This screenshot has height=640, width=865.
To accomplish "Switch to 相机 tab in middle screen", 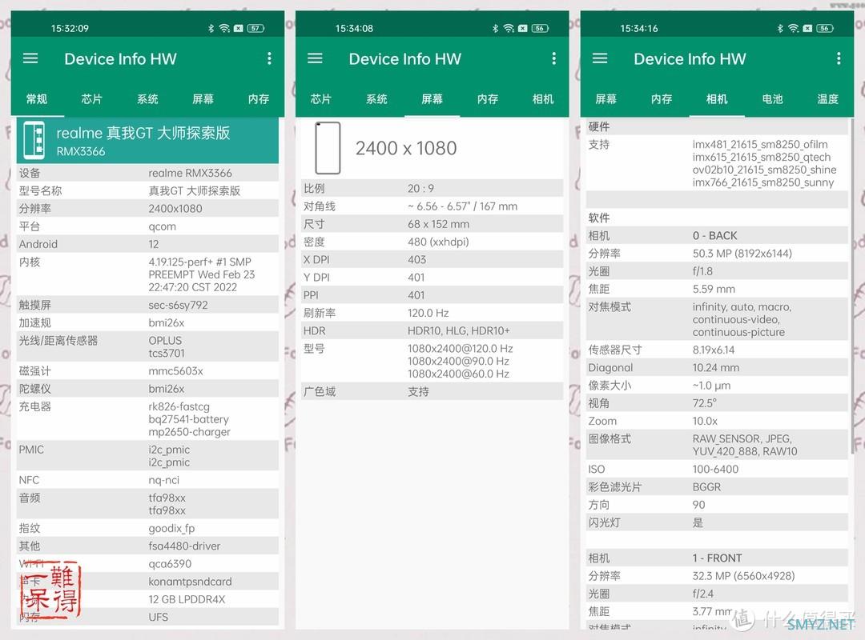I will pos(543,98).
